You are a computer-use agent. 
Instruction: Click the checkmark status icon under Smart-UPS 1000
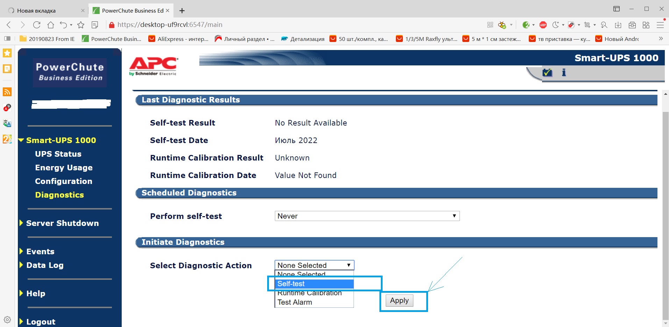coord(547,72)
